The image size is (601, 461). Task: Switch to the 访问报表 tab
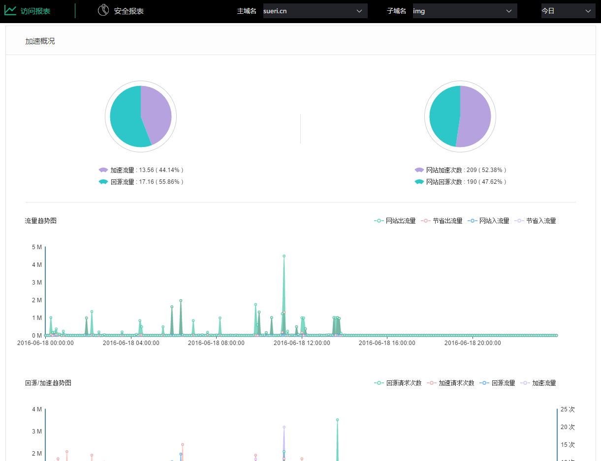35,11
